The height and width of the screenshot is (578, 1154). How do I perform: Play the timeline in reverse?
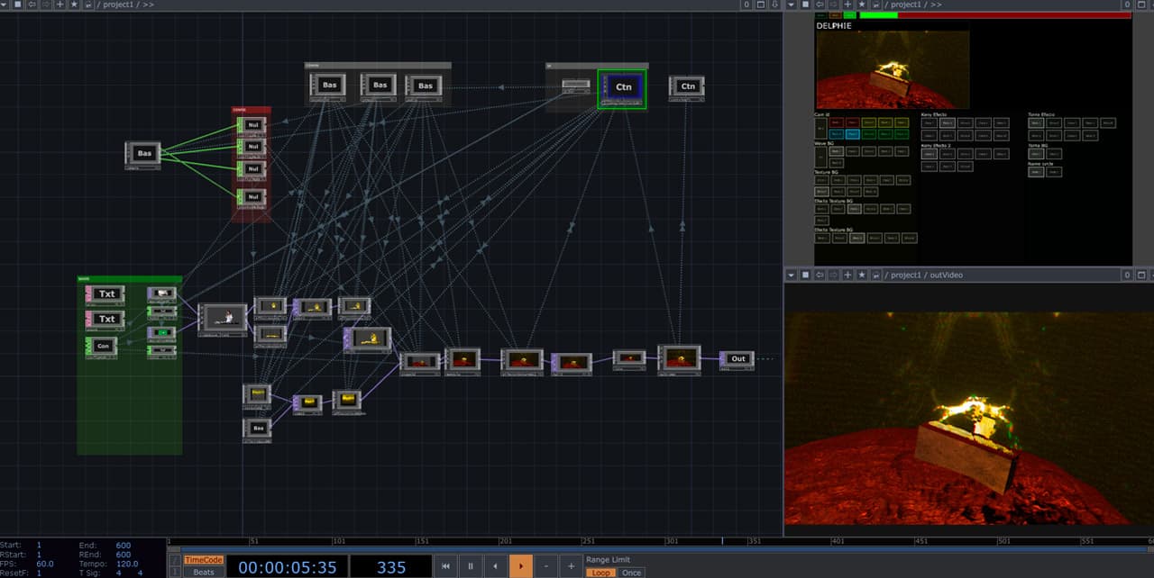495,566
